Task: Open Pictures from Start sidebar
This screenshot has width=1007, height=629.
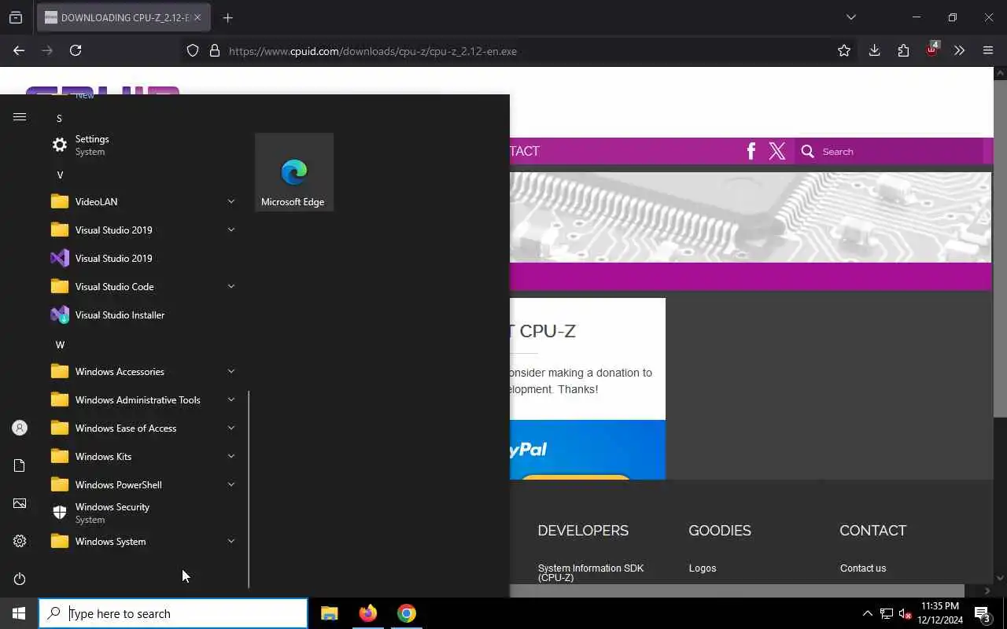Action: pos(20,503)
